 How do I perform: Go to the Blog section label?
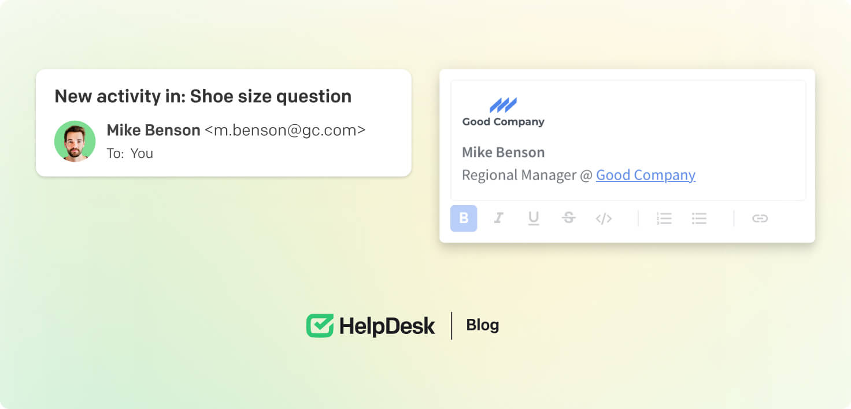click(x=482, y=325)
